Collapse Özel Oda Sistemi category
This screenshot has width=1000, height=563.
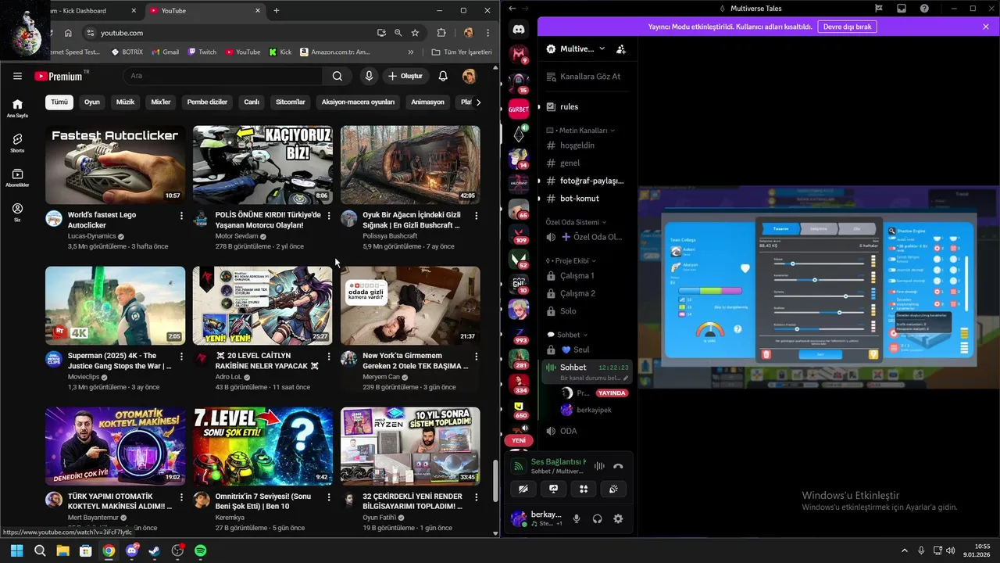[576, 222]
